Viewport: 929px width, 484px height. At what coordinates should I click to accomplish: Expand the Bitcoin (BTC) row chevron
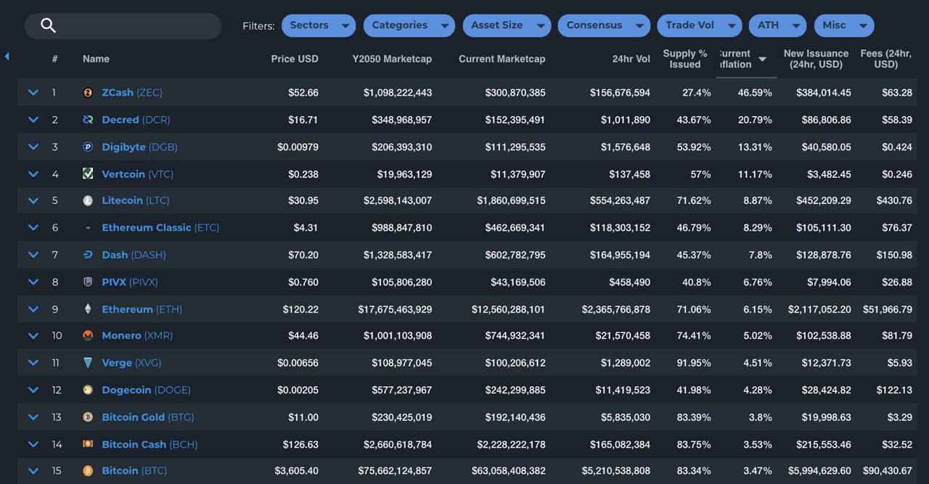pos(33,471)
